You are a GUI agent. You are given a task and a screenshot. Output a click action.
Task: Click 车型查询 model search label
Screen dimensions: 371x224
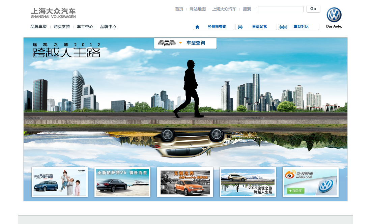pyautogui.click(x=196, y=43)
